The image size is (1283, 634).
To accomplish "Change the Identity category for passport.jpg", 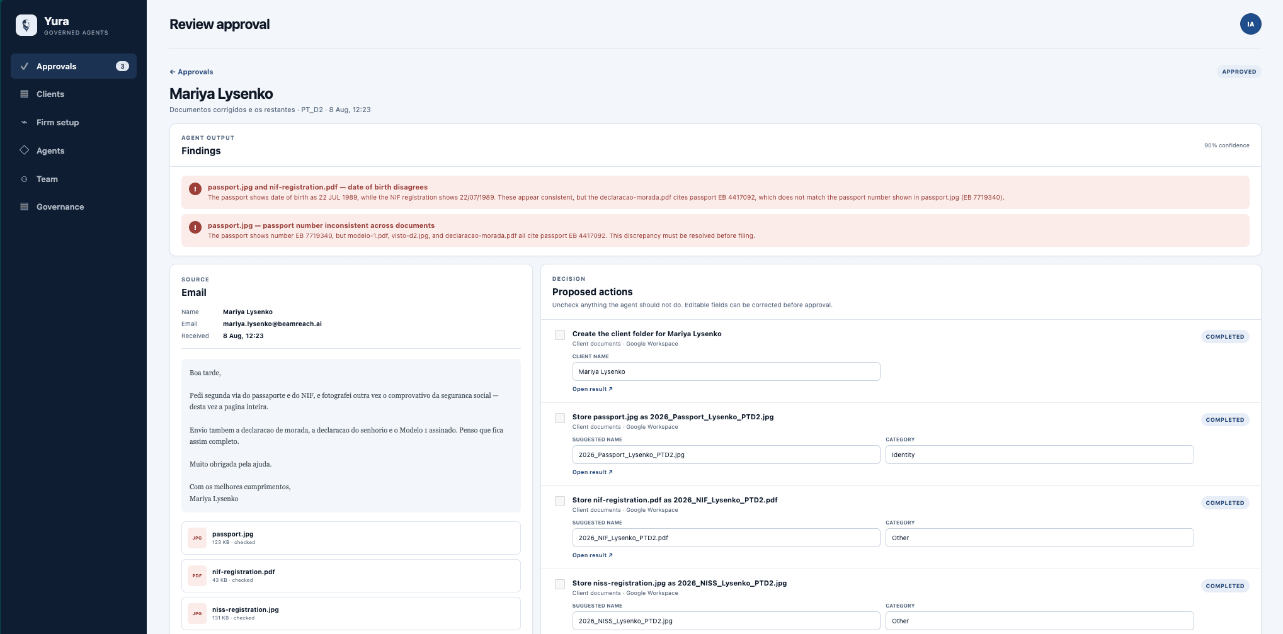I will point(1040,455).
